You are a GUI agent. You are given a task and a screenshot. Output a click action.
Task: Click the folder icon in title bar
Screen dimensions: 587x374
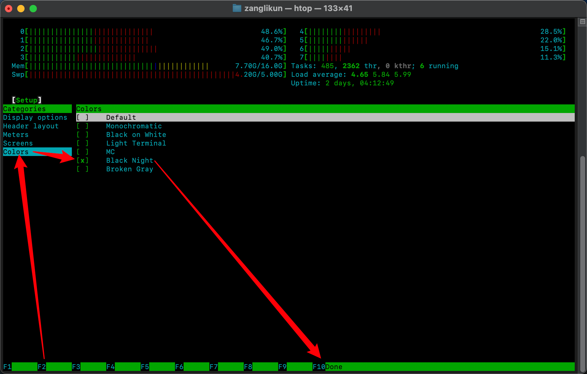point(237,8)
